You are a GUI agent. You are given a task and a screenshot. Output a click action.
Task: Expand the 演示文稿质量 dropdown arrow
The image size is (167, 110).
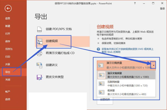coord(153,65)
